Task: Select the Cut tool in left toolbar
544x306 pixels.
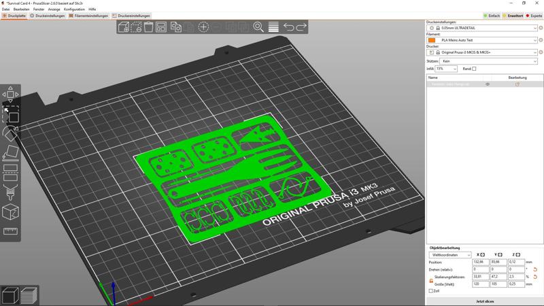Action: tap(10, 173)
